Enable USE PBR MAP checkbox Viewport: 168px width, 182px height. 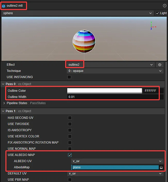[x=70, y=180]
